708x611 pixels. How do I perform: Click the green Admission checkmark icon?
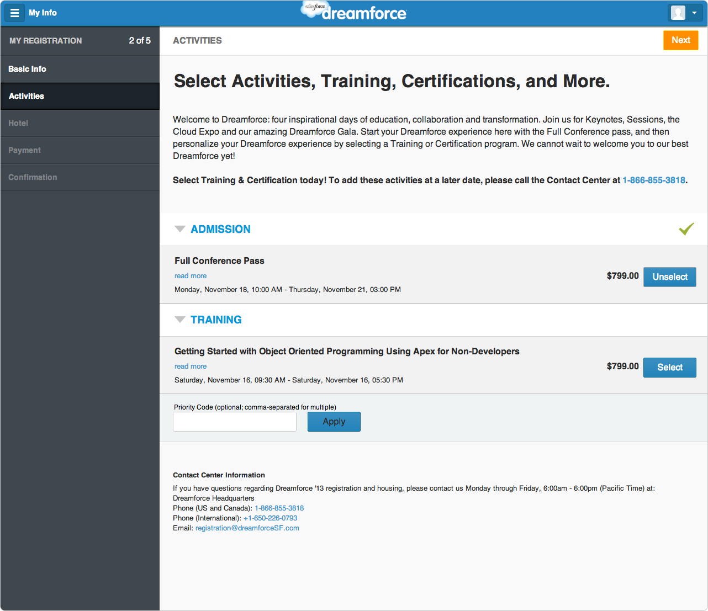pyautogui.click(x=686, y=229)
